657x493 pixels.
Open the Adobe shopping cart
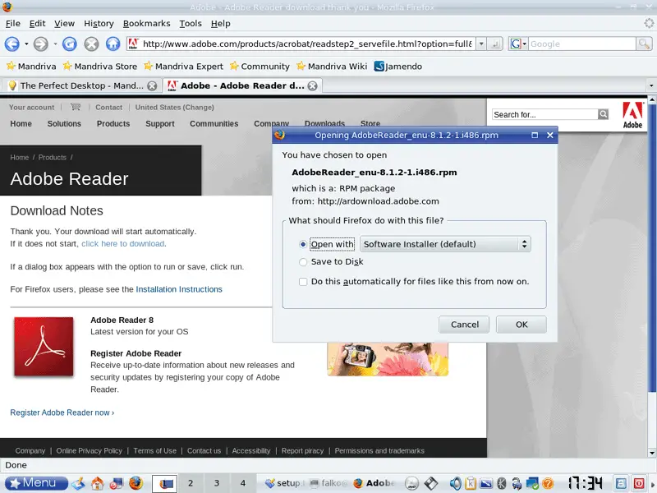pos(76,107)
